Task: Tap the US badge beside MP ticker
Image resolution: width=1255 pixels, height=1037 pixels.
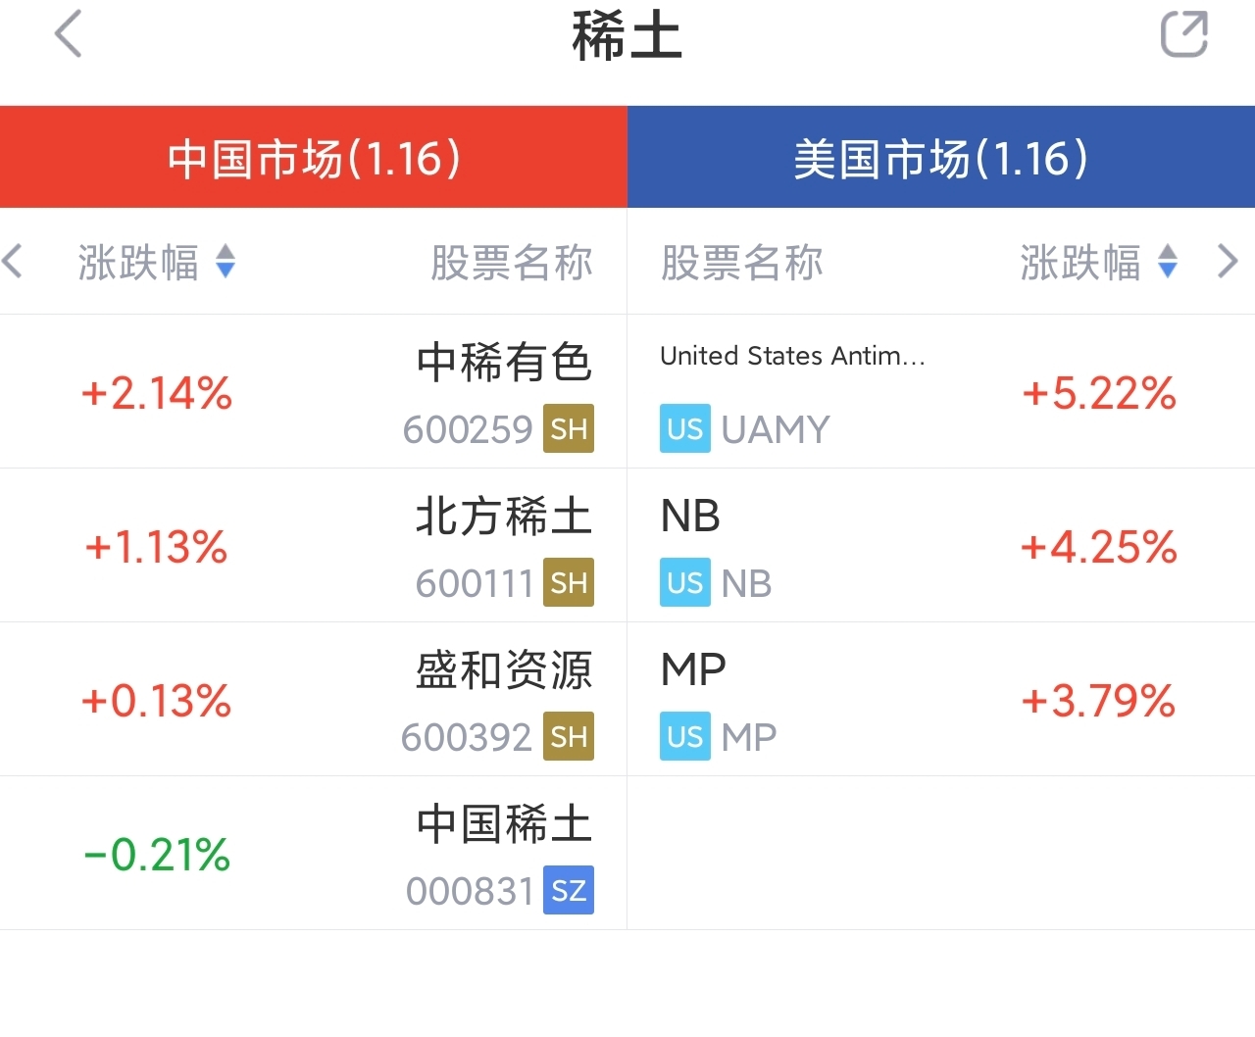Action: 684,737
